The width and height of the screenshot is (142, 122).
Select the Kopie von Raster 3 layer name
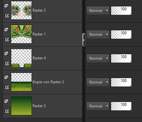point(48,82)
